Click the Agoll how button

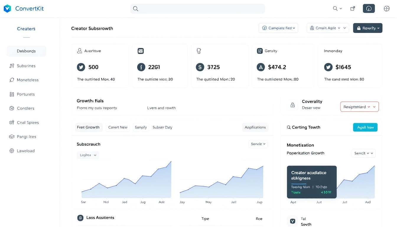point(365,127)
